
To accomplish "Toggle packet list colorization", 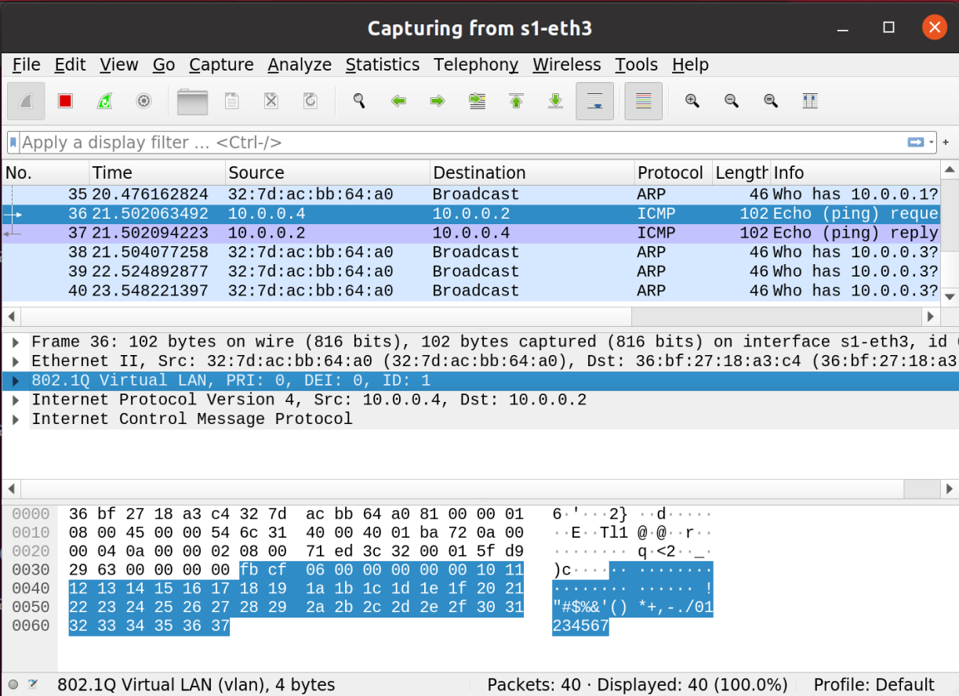I will coord(643,101).
